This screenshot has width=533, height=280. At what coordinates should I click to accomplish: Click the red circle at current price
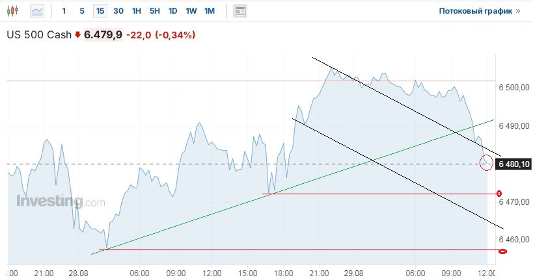(485, 164)
